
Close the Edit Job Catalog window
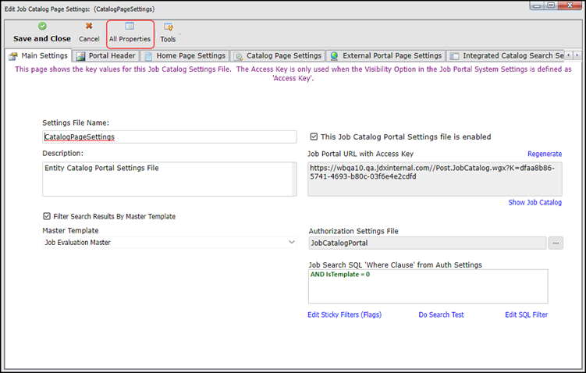570,5
